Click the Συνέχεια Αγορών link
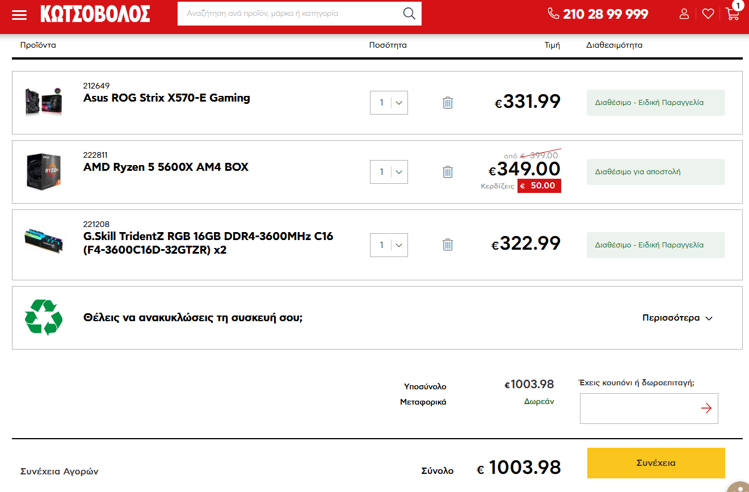The image size is (749, 492). [x=60, y=472]
